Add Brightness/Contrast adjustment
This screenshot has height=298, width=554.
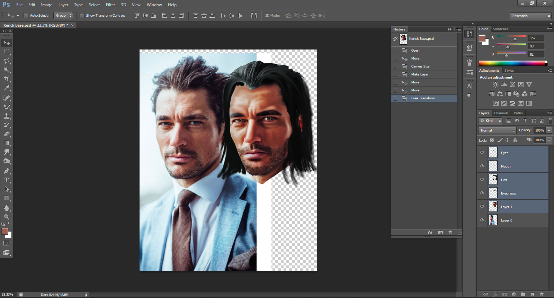[x=496, y=85]
